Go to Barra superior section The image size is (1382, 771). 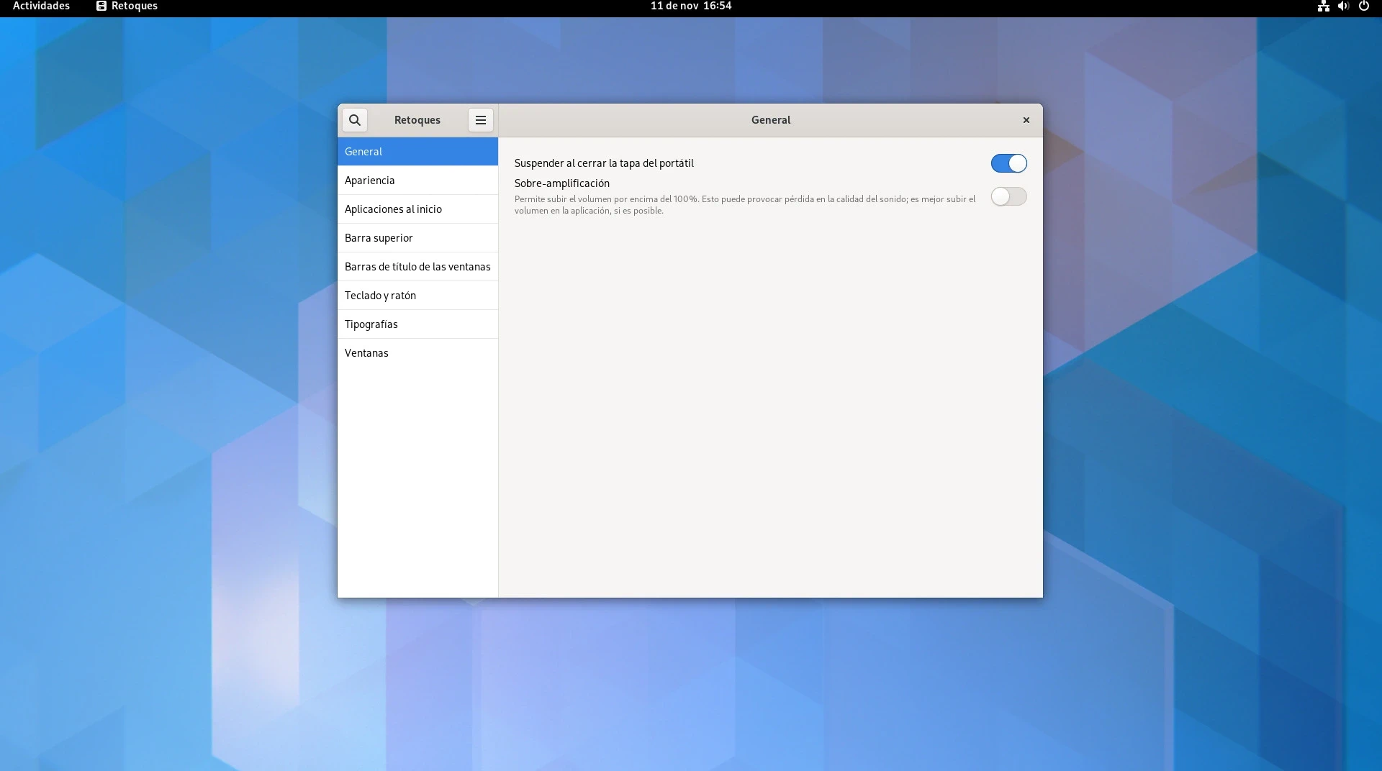pyautogui.click(x=417, y=238)
